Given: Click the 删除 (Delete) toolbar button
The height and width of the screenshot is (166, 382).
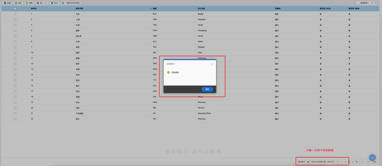Looking at the screenshot, I should coord(29,3).
